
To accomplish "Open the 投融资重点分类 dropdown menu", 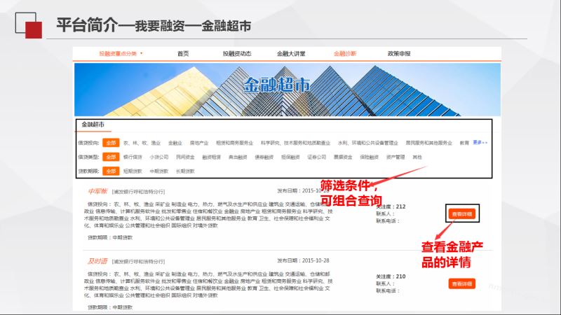I will [x=120, y=53].
